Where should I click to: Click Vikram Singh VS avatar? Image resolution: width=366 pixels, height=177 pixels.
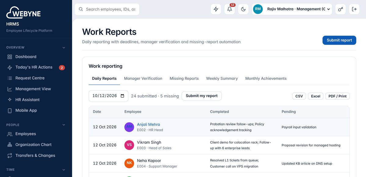(x=129, y=145)
